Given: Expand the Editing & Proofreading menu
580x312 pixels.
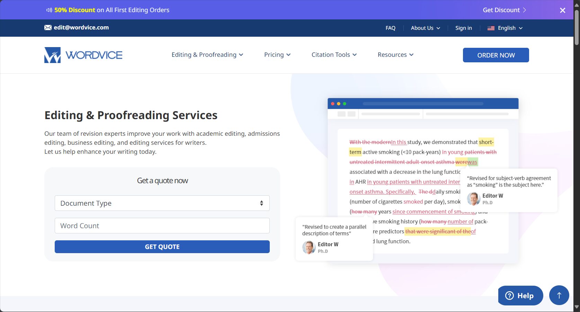Looking at the screenshot, I should point(207,55).
